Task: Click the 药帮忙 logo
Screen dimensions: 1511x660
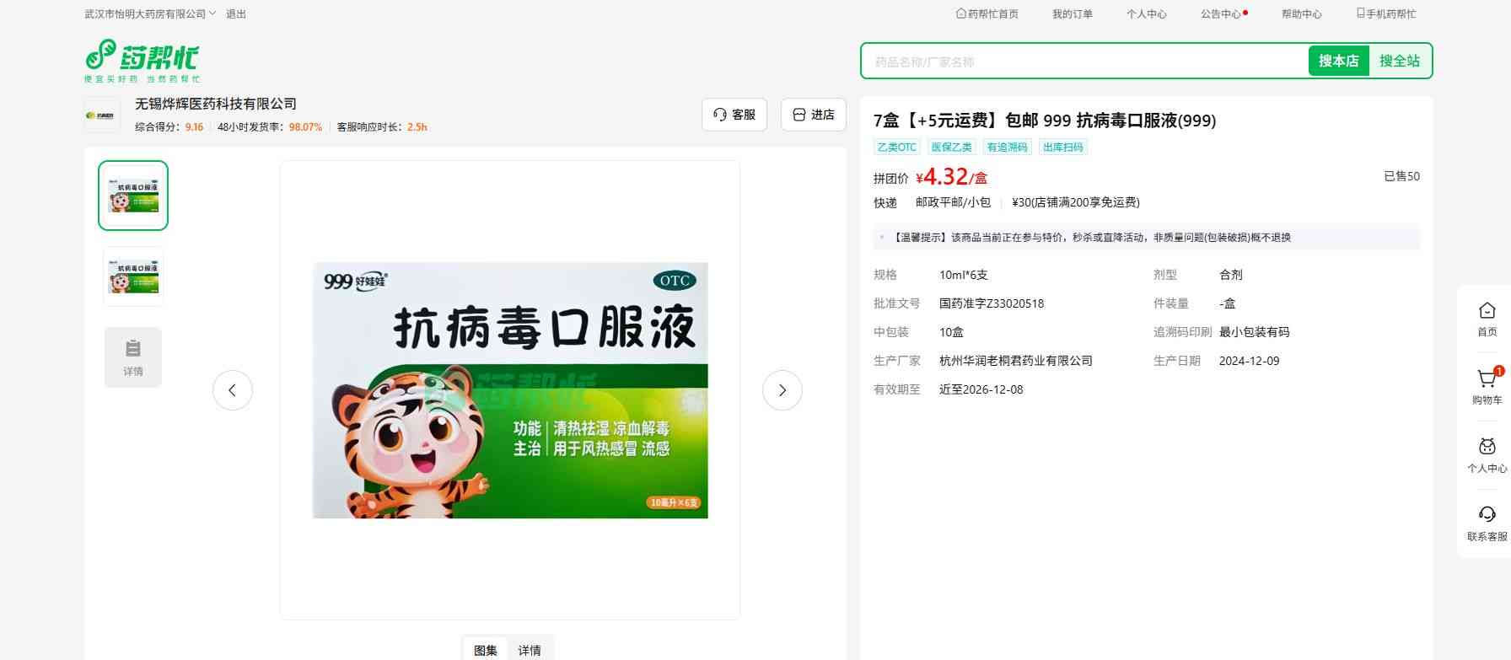Action: coord(142,60)
